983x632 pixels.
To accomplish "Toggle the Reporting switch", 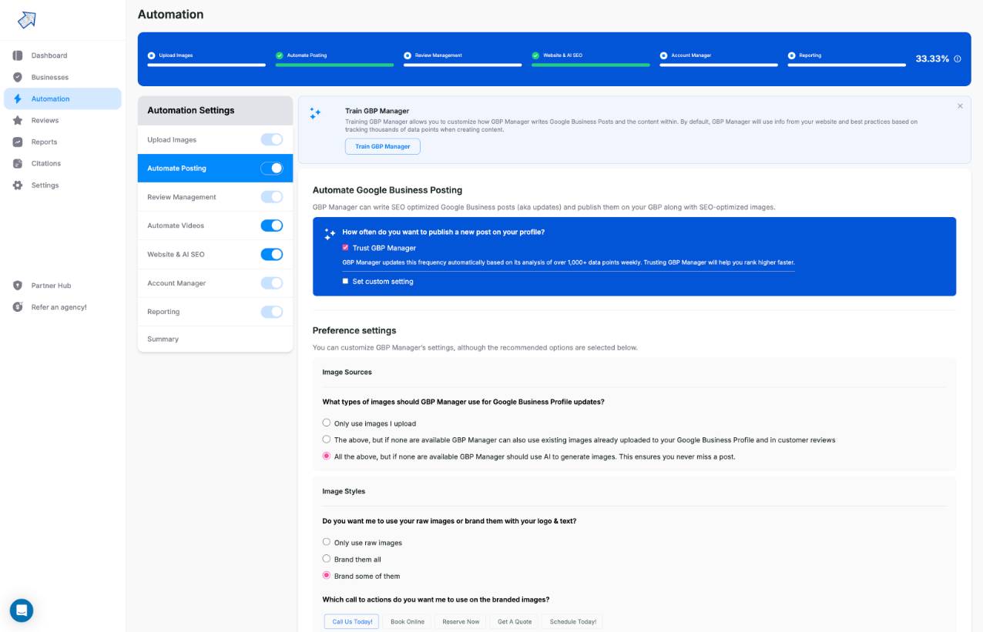I will [x=272, y=312].
